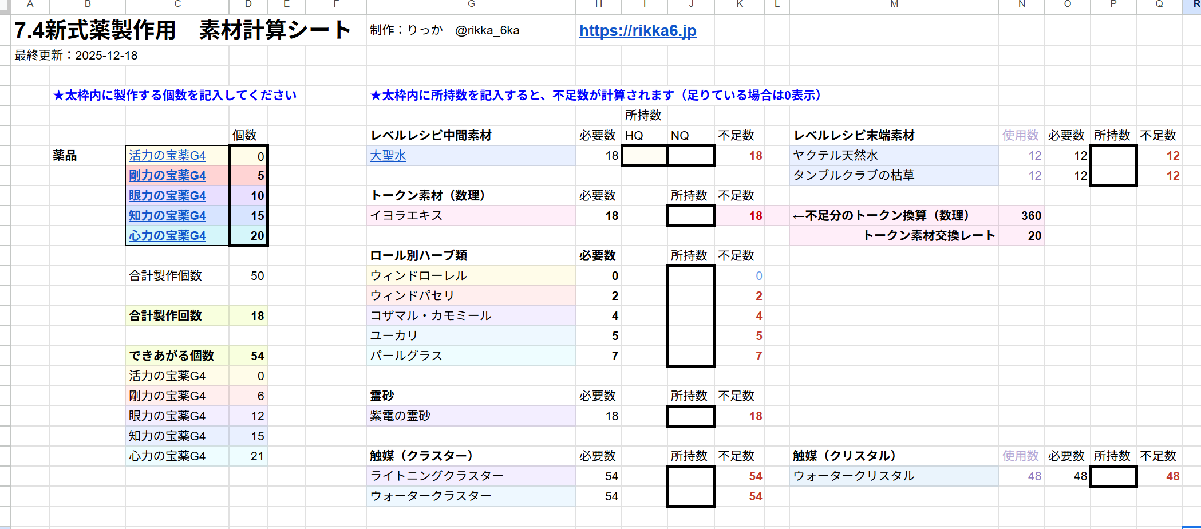Open the 心力の宝薬G4 link
The width and height of the screenshot is (1201, 529).
point(167,236)
